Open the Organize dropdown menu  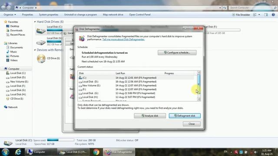tap(10, 15)
